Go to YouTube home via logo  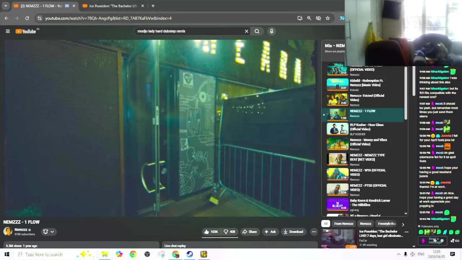click(x=25, y=31)
